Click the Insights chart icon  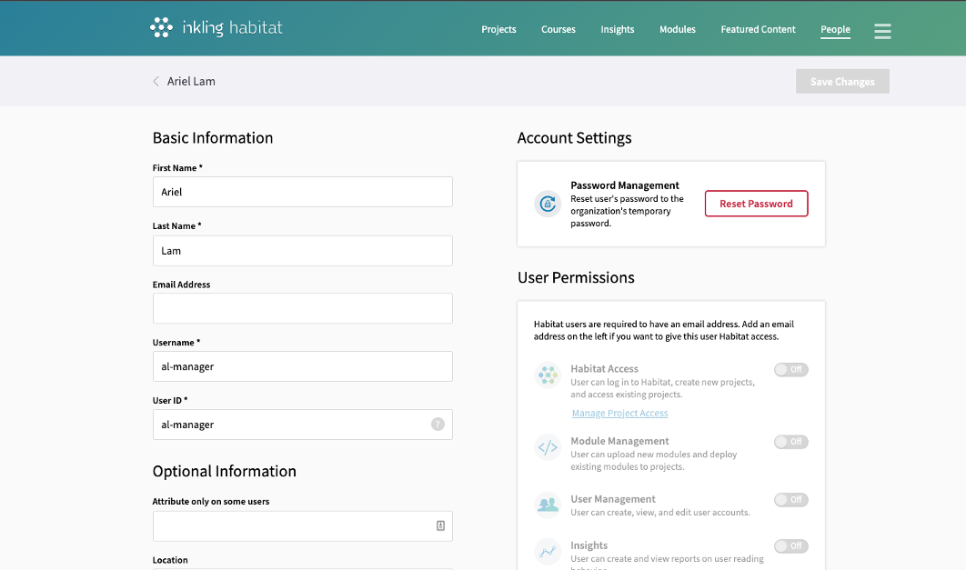[548, 551]
